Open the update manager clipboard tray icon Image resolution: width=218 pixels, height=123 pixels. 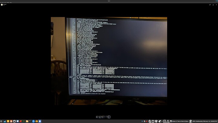click(153, 121)
